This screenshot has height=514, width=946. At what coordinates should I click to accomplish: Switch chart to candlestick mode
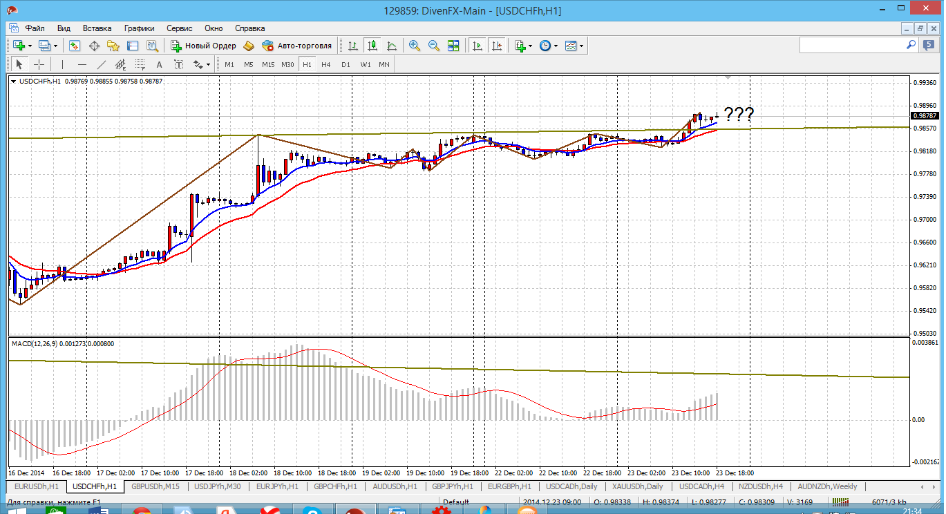(x=372, y=46)
